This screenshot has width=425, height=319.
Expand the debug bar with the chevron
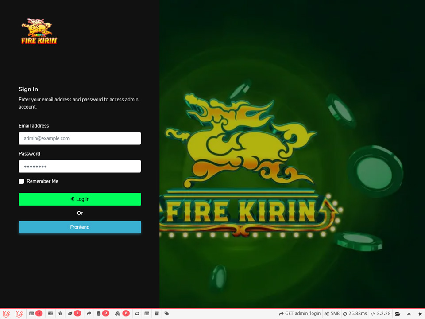pyautogui.click(x=409, y=314)
